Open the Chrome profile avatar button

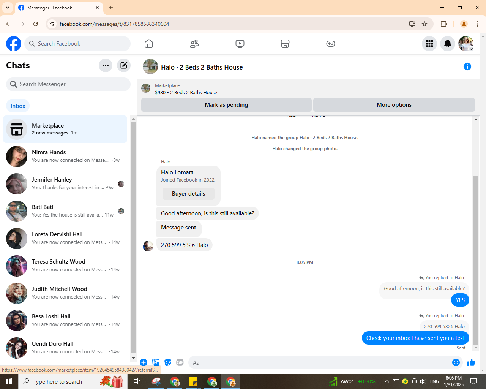pyautogui.click(x=464, y=24)
